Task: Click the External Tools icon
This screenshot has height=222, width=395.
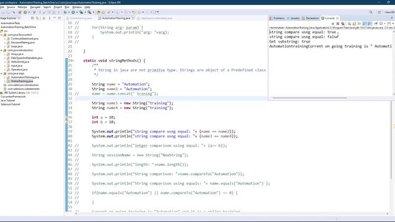Action: coord(89,12)
